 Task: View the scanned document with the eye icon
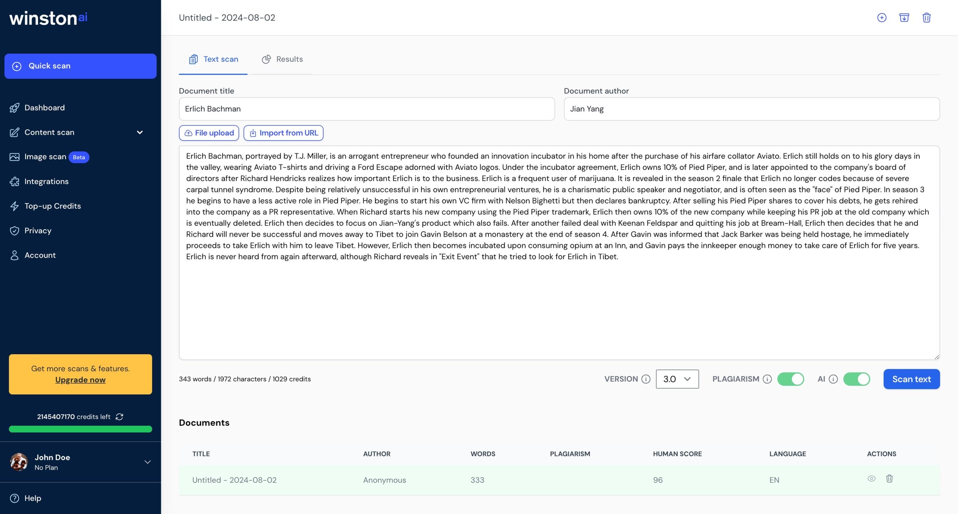pos(872,479)
